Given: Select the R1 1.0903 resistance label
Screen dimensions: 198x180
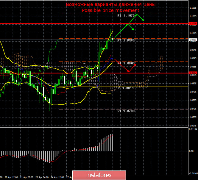Looking at the screenshot, I should pyautogui.click(x=127, y=63).
